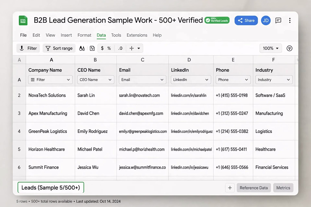The height and width of the screenshot is (207, 311).
Task: Click the linkedin.com/in/emilyrodriguez cell
Action: (191, 131)
